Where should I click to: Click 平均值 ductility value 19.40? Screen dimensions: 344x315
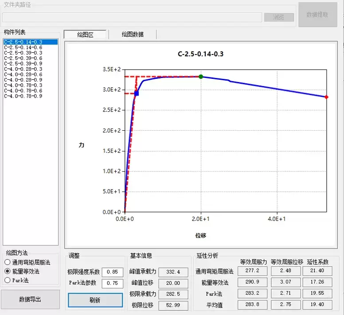(317, 304)
